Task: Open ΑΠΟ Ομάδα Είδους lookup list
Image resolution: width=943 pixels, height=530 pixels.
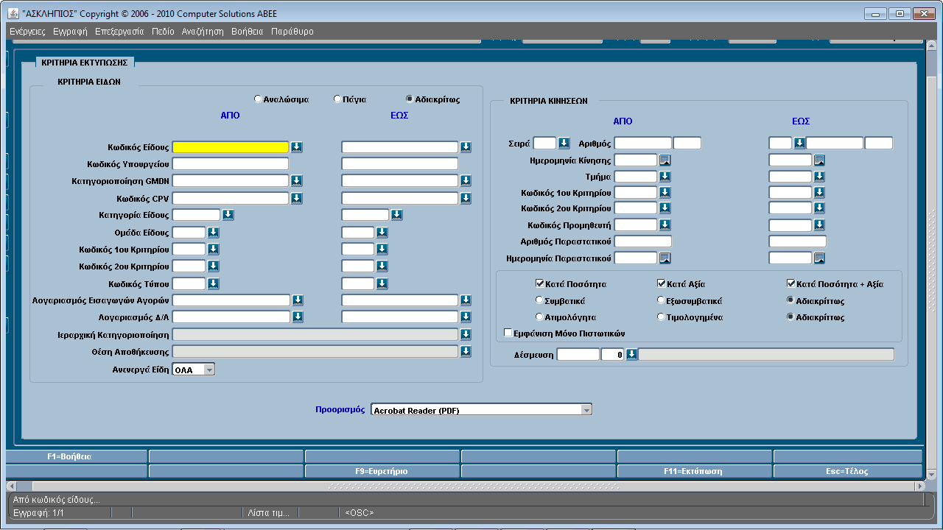Action: pos(213,233)
